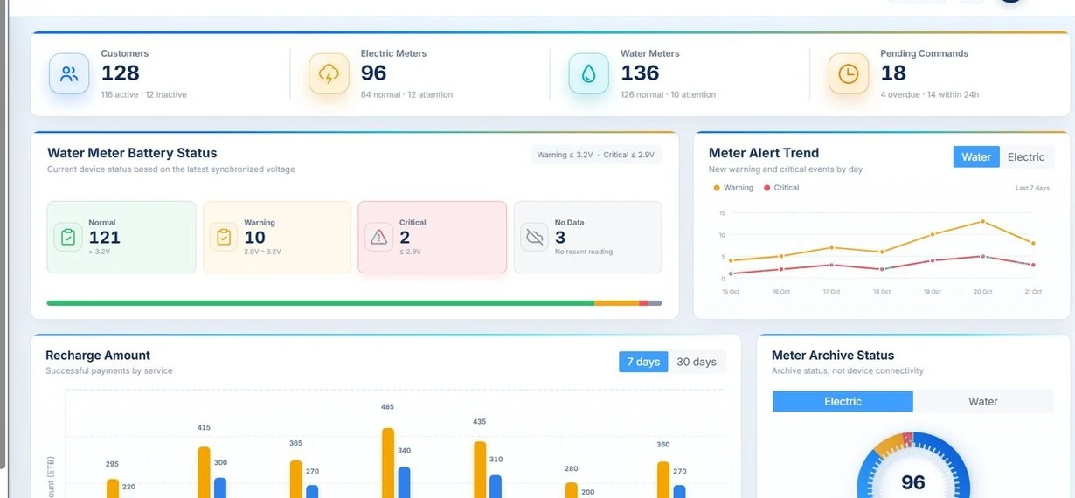This screenshot has height=498, width=1075.
Task: Click the 96 archive status donut gauge
Action: point(913,465)
